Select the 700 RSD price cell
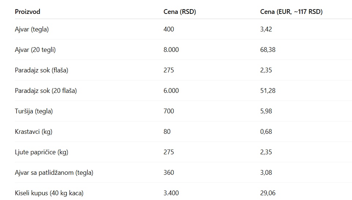Viewport: 352px width, 200px height. [169, 111]
